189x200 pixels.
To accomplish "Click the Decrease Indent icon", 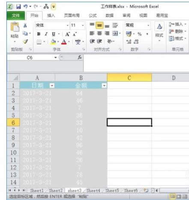I will [x=92, y=42].
